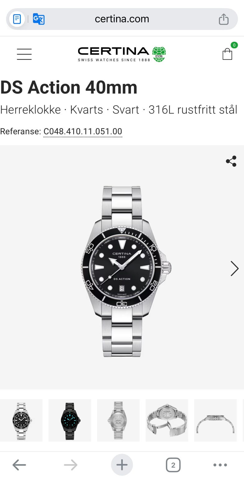The width and height of the screenshot is (244, 499).
Task: Share this watch via share icon
Action: 231,161
